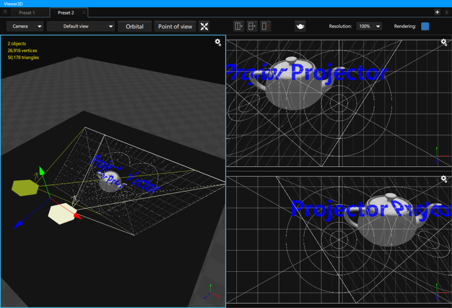Select the add horizontal split view icon
Image resolution: width=452 pixels, height=308 pixels.
coord(252,26)
